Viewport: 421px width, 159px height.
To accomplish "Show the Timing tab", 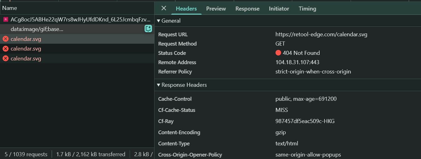I will pyautogui.click(x=307, y=9).
